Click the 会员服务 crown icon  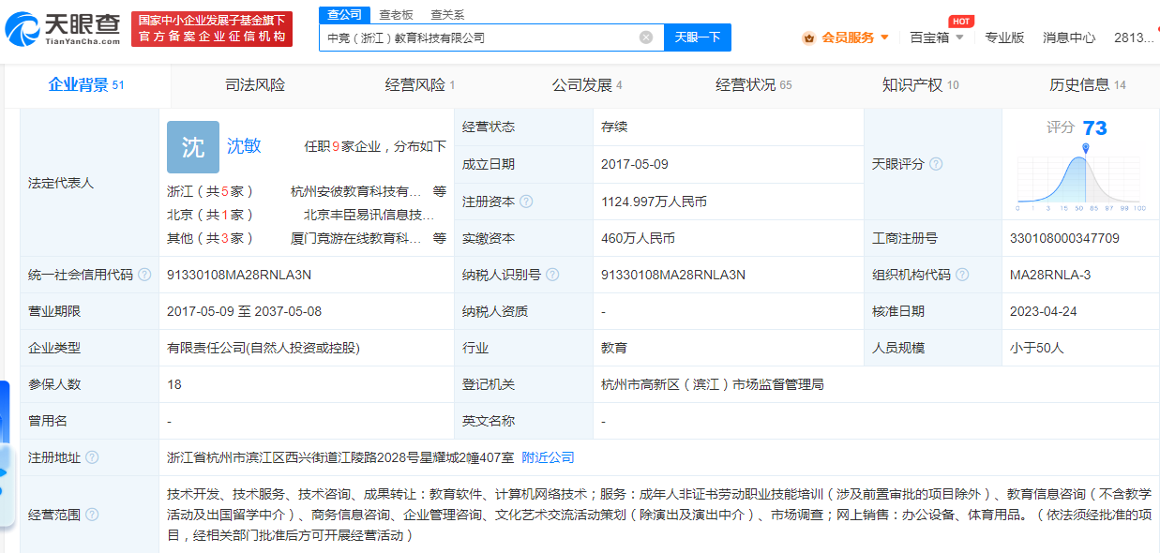click(x=809, y=37)
